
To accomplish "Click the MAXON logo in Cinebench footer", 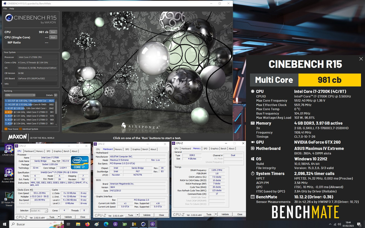I will [17, 137].
